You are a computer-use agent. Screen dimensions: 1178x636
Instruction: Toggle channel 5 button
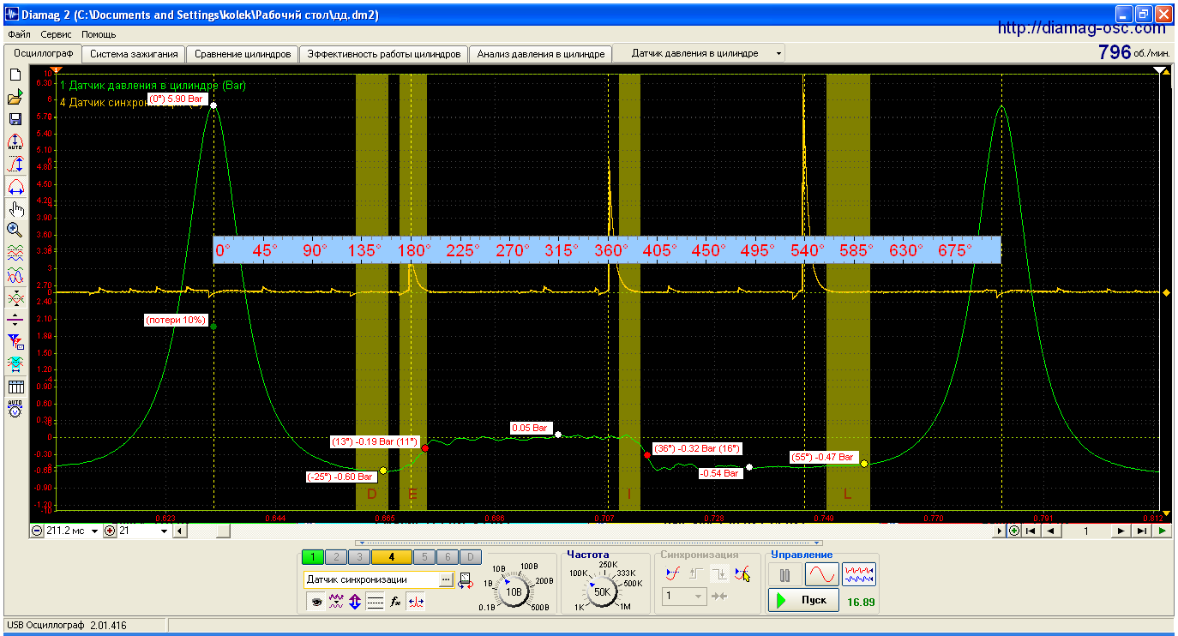424,557
